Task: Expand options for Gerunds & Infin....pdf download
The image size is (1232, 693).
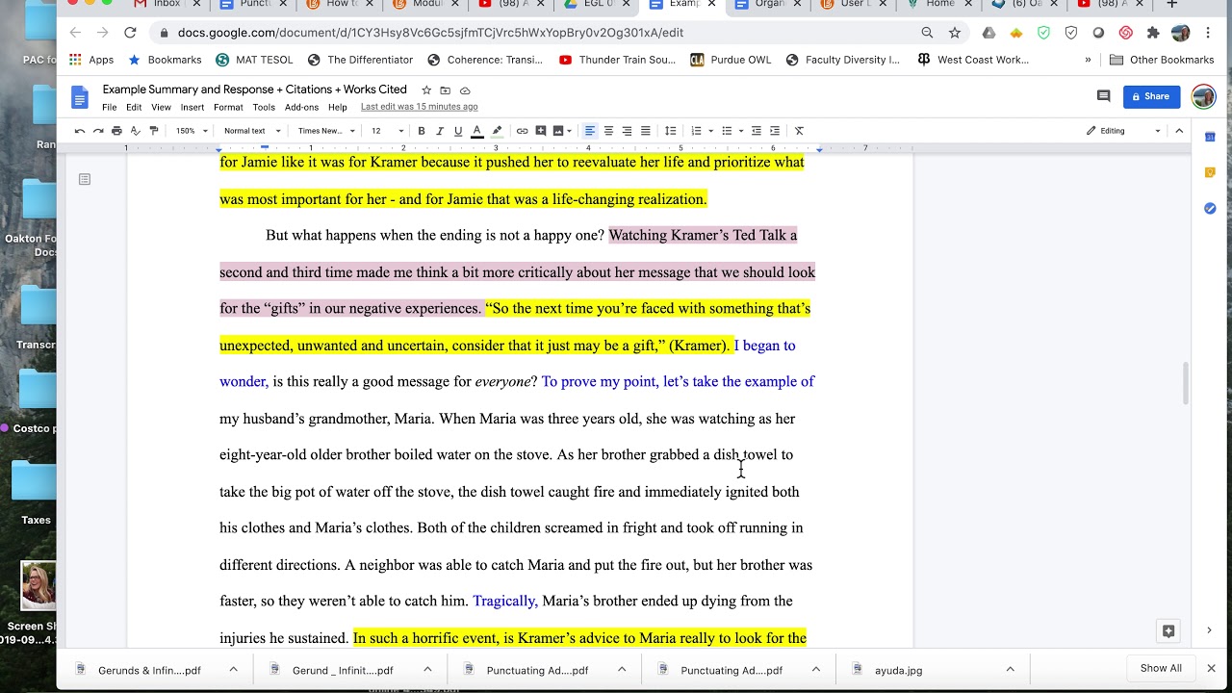Action: (x=233, y=670)
